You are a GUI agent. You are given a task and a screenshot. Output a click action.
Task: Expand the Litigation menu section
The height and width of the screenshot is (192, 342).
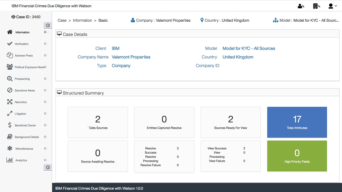(x=45, y=113)
